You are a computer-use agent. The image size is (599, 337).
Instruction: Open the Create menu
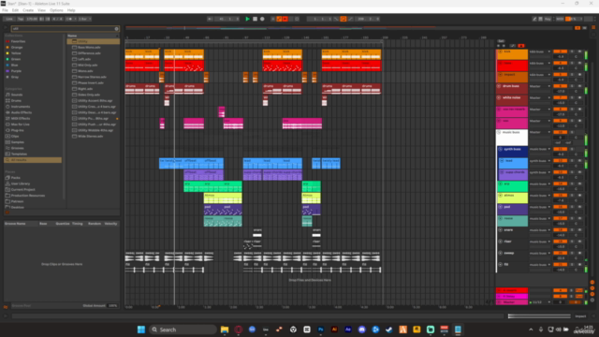click(x=28, y=10)
